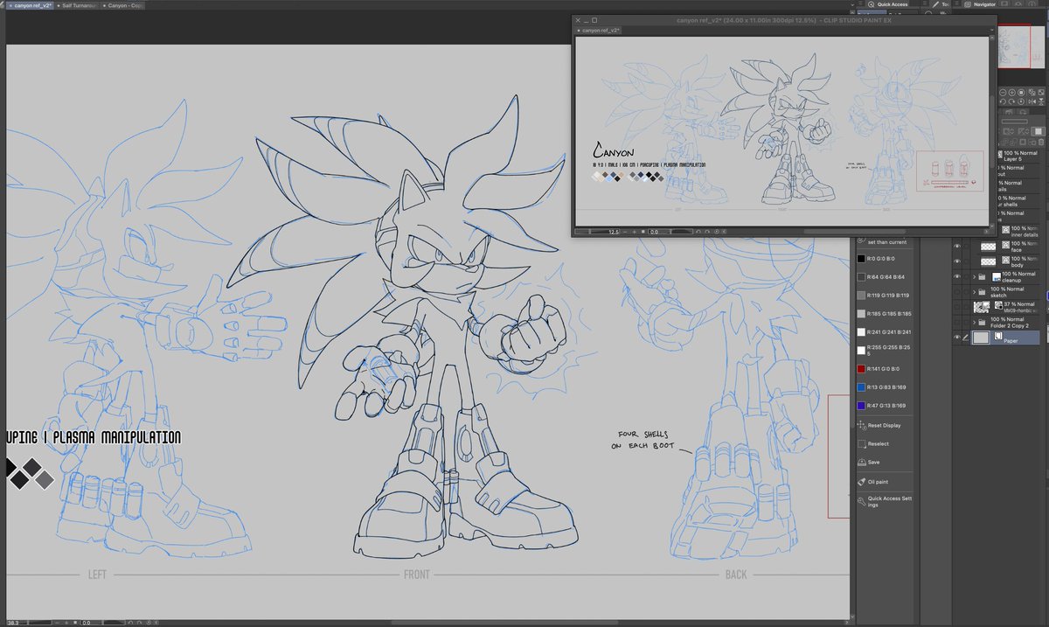Click the folder icon of sketch layer
The width and height of the screenshot is (1049, 627).
click(982, 292)
